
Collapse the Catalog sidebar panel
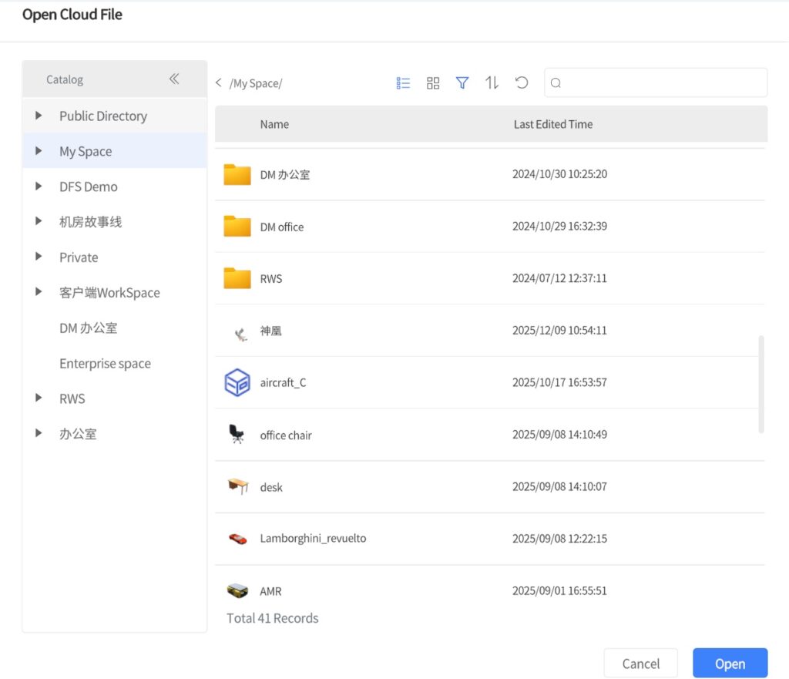(175, 79)
